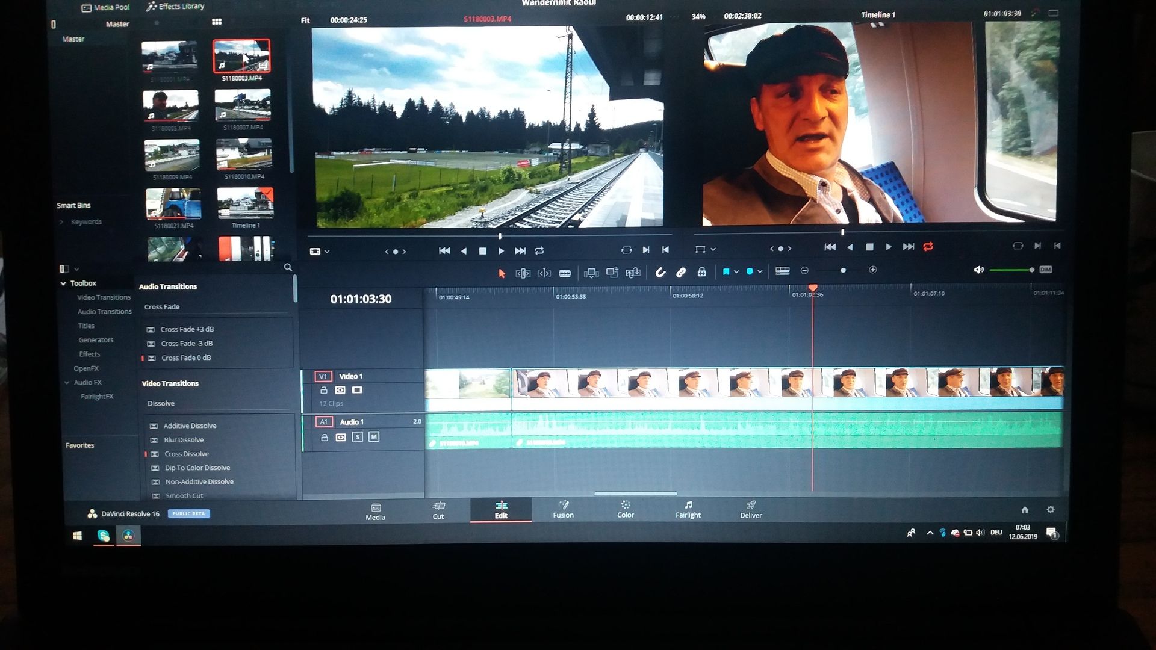Click the Overwrite Clip icon
This screenshot has width=1156, height=650.
(x=612, y=273)
